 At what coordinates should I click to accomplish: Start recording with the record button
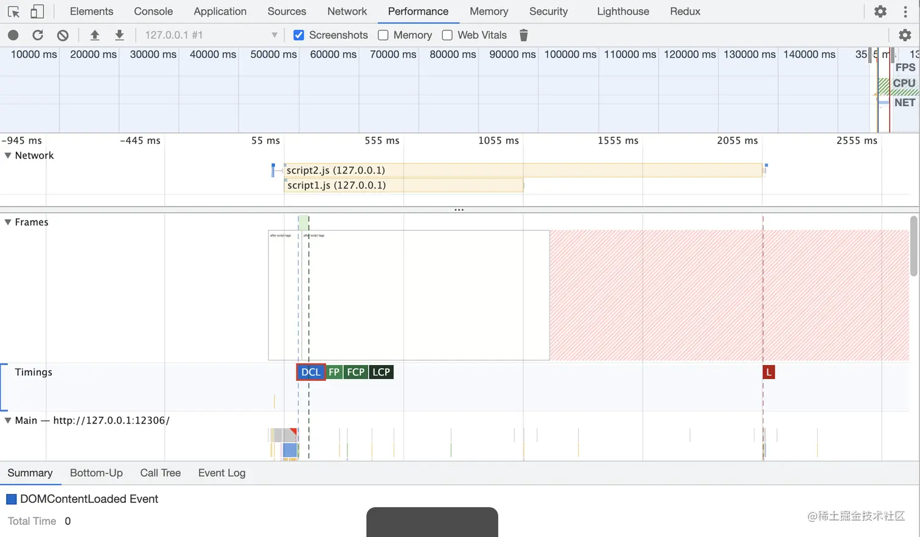pyautogui.click(x=13, y=35)
